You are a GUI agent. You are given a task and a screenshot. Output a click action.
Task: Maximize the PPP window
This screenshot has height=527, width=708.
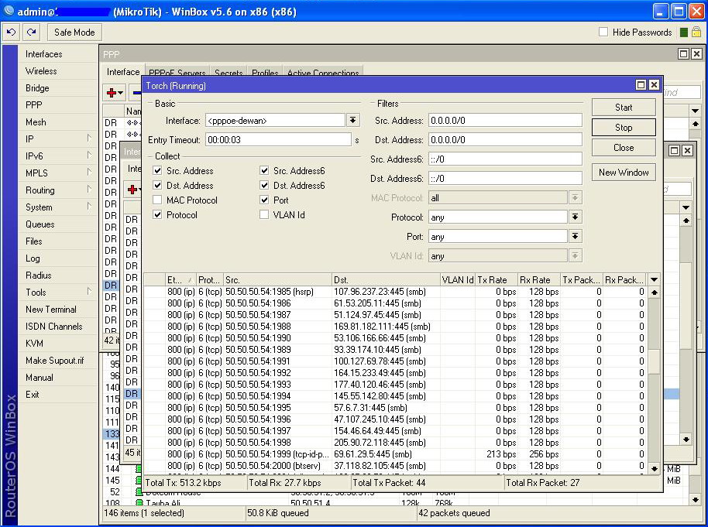[684, 54]
